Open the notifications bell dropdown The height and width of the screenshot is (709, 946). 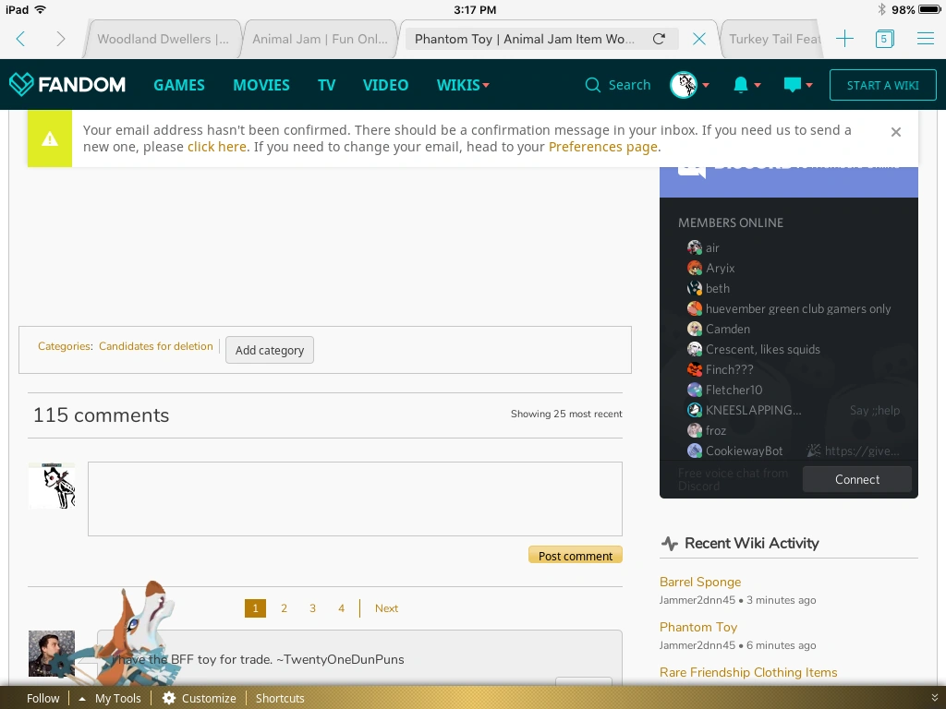point(746,85)
